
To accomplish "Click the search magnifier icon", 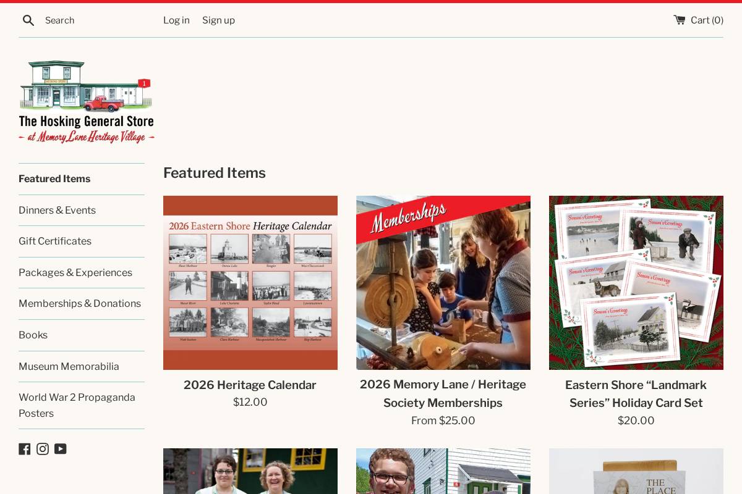I will [28, 20].
